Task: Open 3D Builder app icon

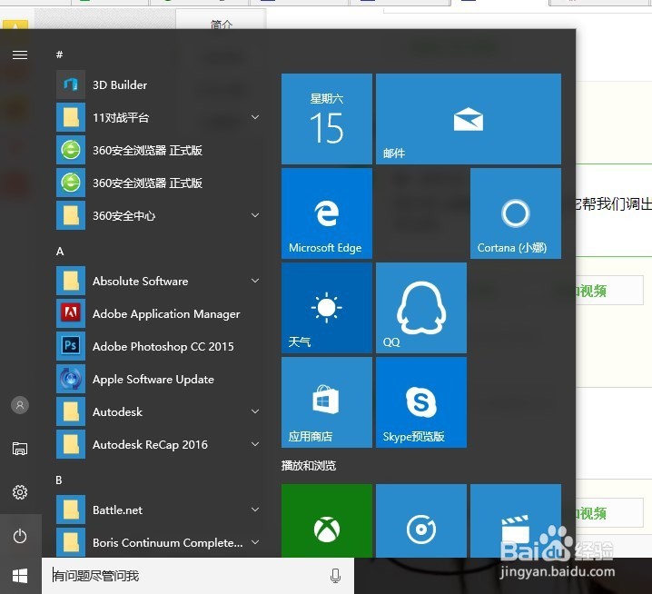Action: [x=71, y=84]
